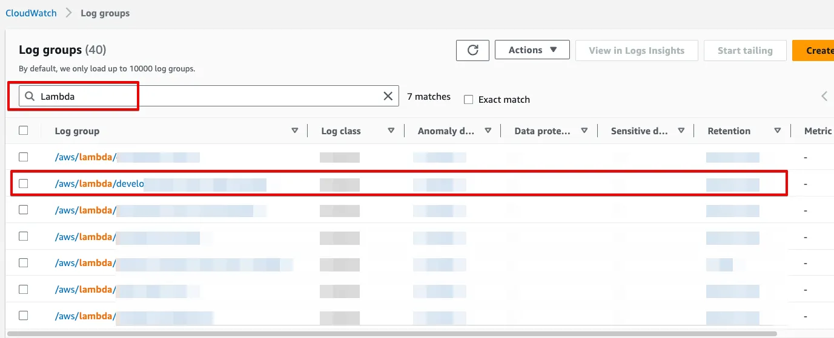Click the 7 matches text
The width and height of the screenshot is (834, 338).
(429, 96)
